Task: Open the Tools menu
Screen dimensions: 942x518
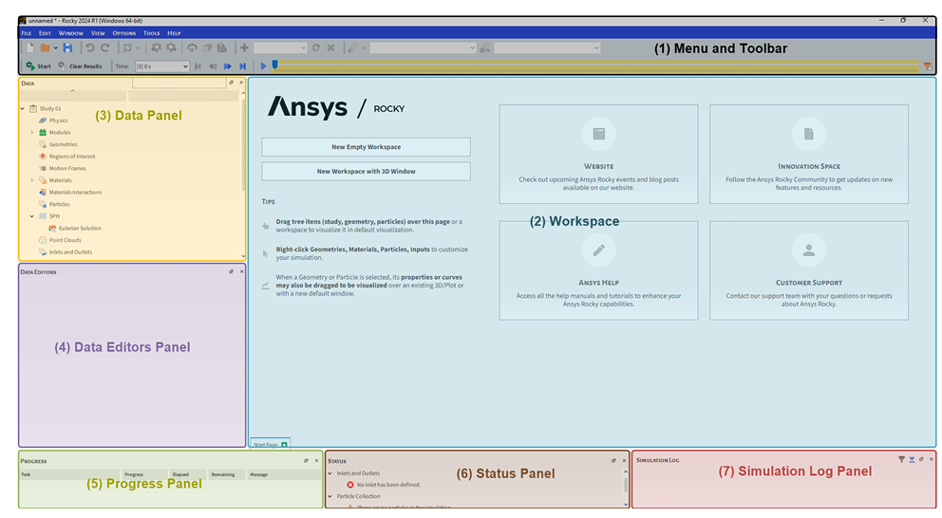Action: tap(151, 33)
